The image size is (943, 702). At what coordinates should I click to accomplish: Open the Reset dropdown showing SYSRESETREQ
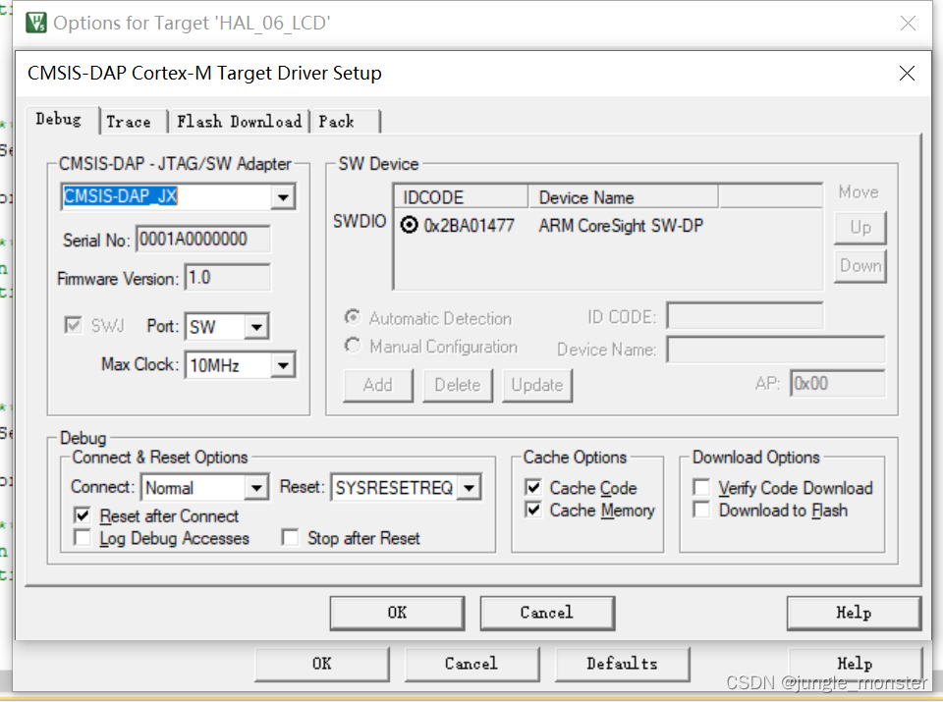click(x=469, y=487)
